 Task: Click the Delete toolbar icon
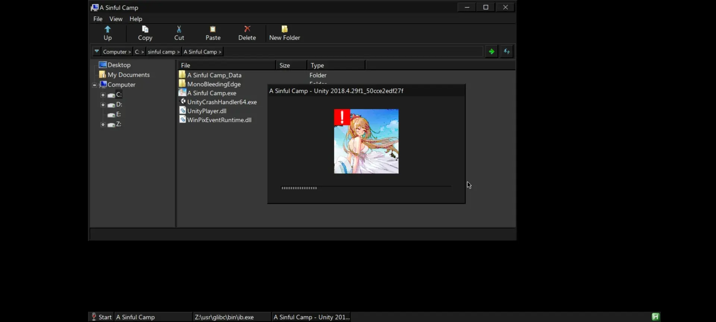tap(247, 29)
